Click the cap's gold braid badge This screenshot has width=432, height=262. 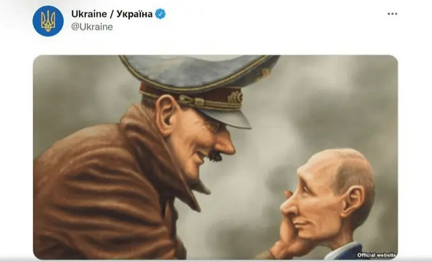coord(234,97)
